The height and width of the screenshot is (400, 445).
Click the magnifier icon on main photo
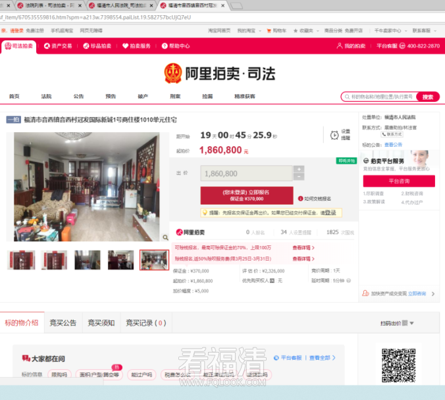tap(165, 238)
